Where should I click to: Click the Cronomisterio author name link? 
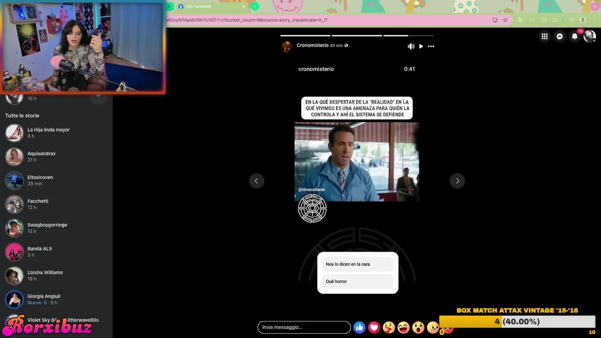(x=312, y=46)
